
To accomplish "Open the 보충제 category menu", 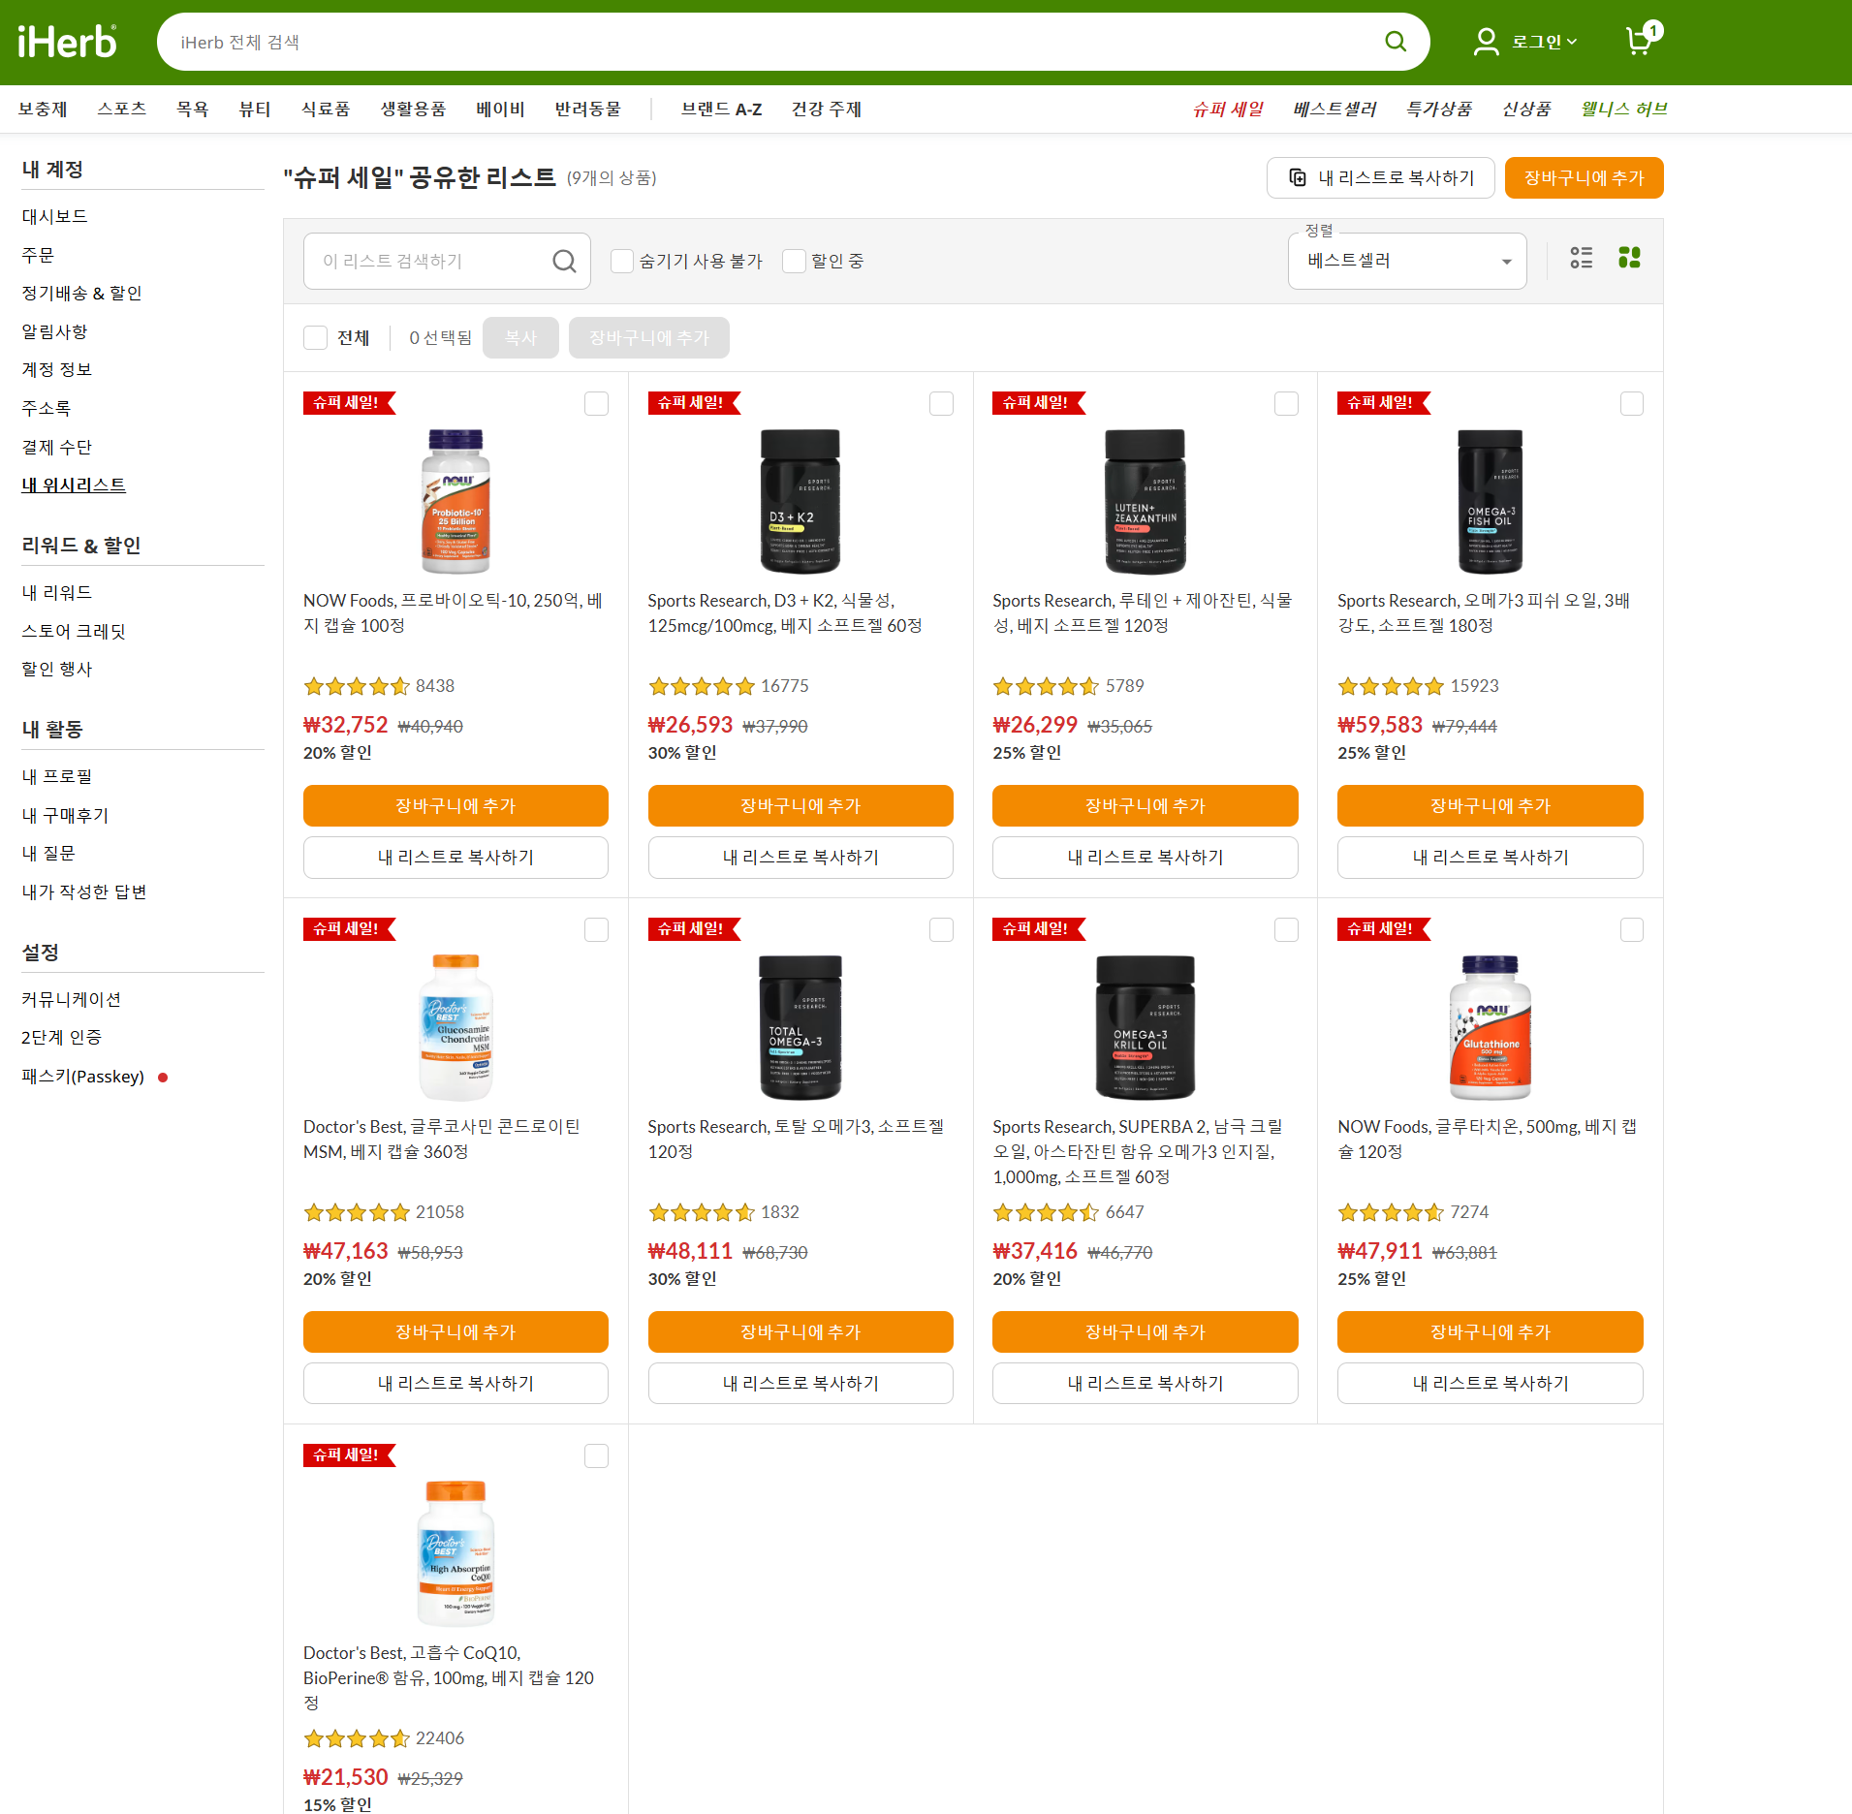I will [x=43, y=109].
